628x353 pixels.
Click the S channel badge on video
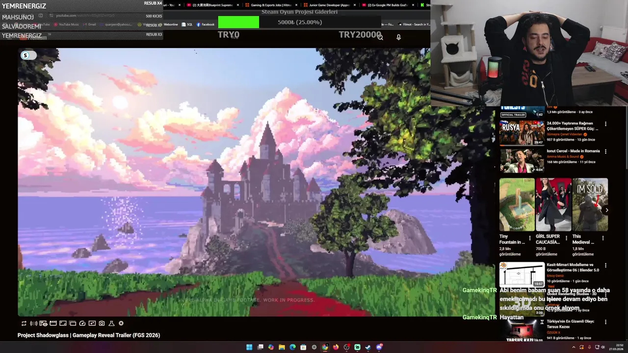(x=26, y=55)
